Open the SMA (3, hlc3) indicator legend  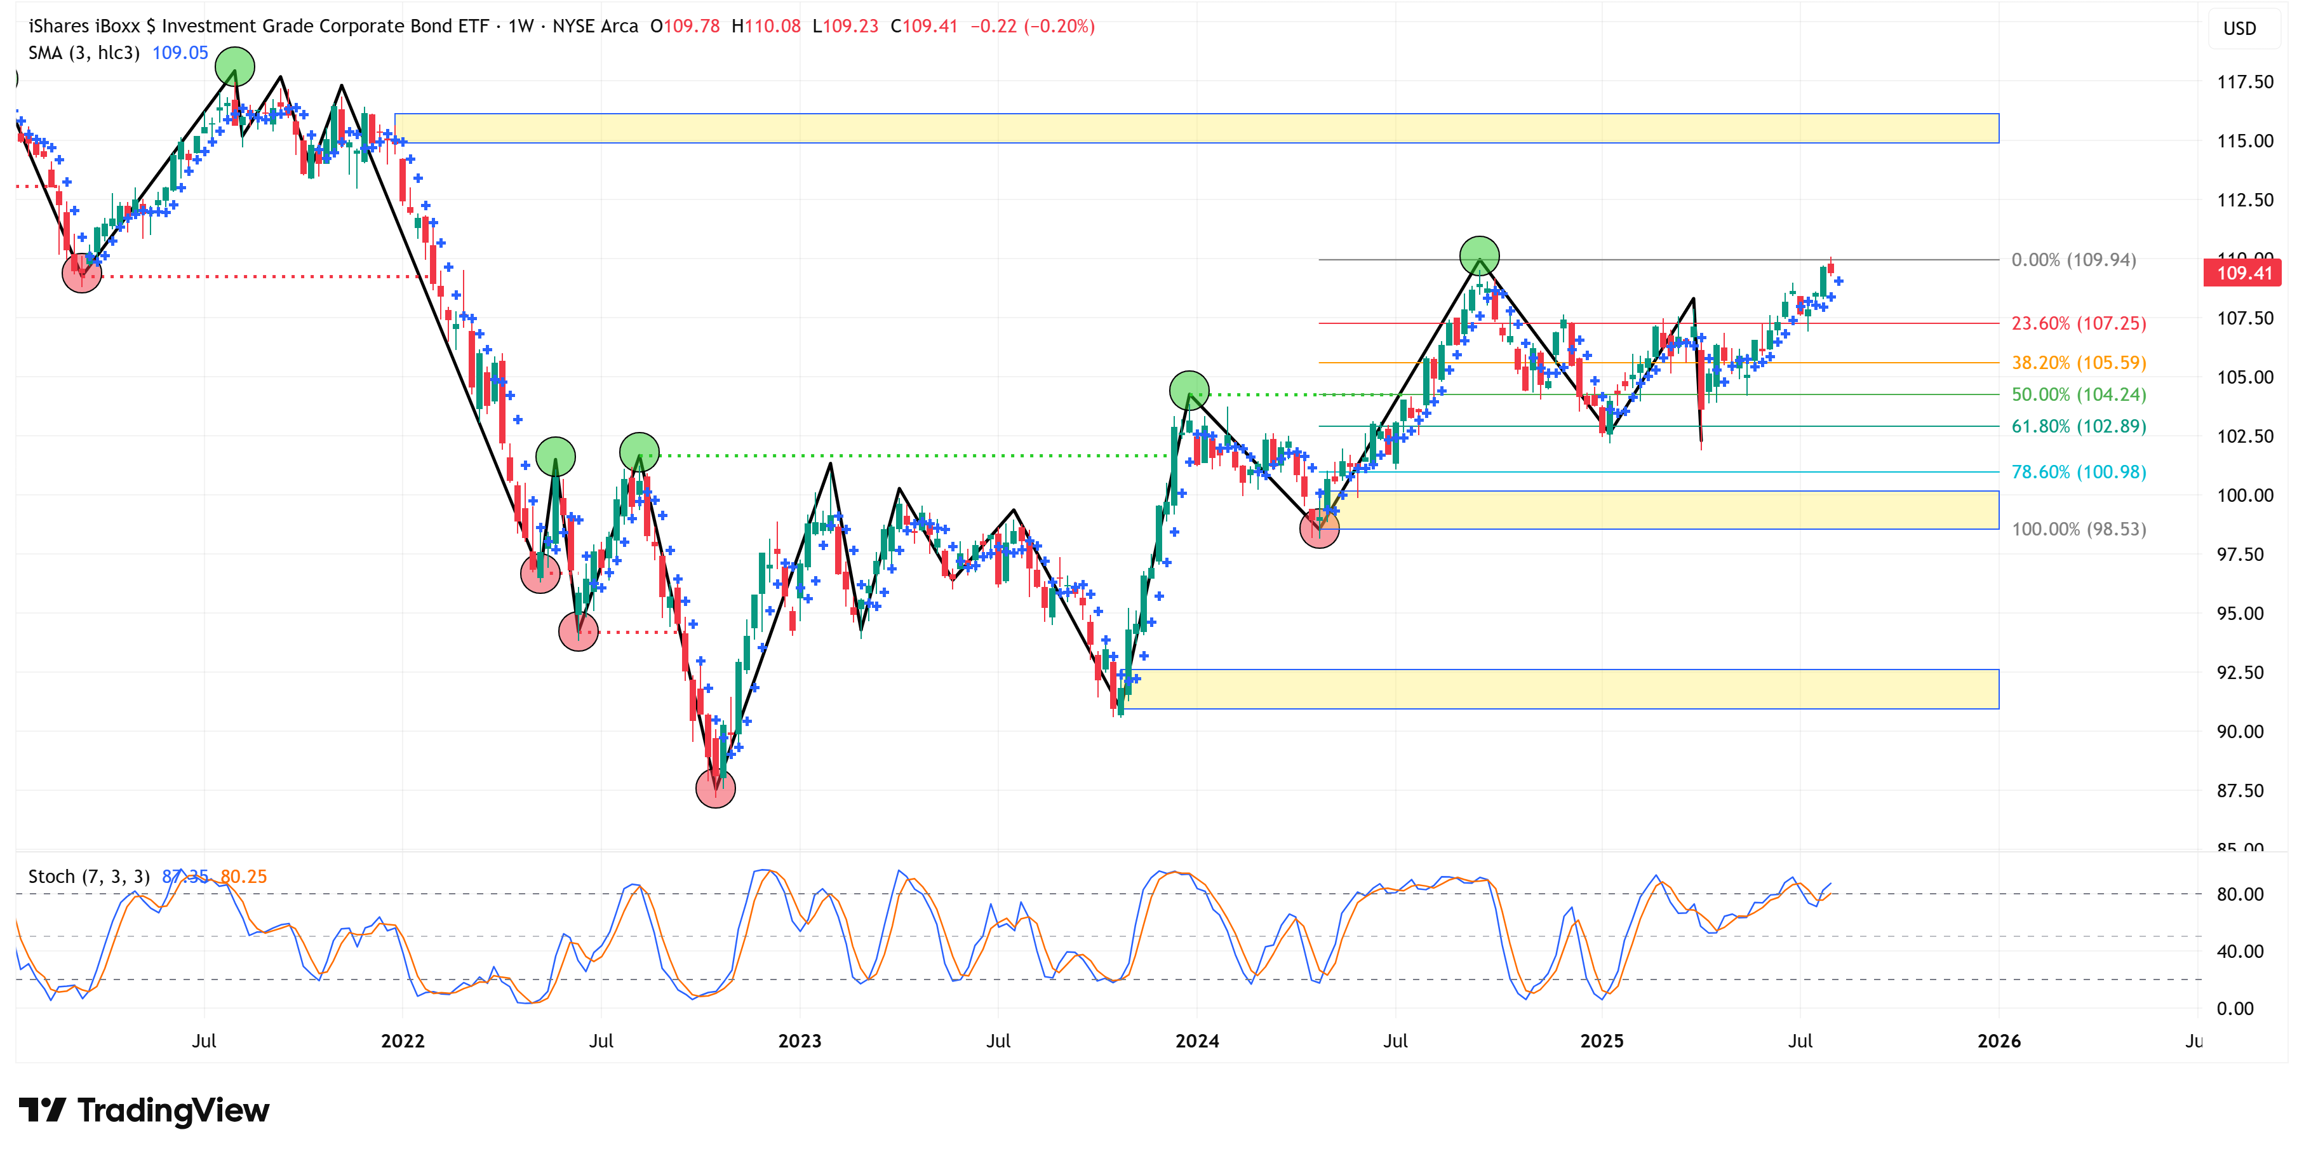(83, 53)
